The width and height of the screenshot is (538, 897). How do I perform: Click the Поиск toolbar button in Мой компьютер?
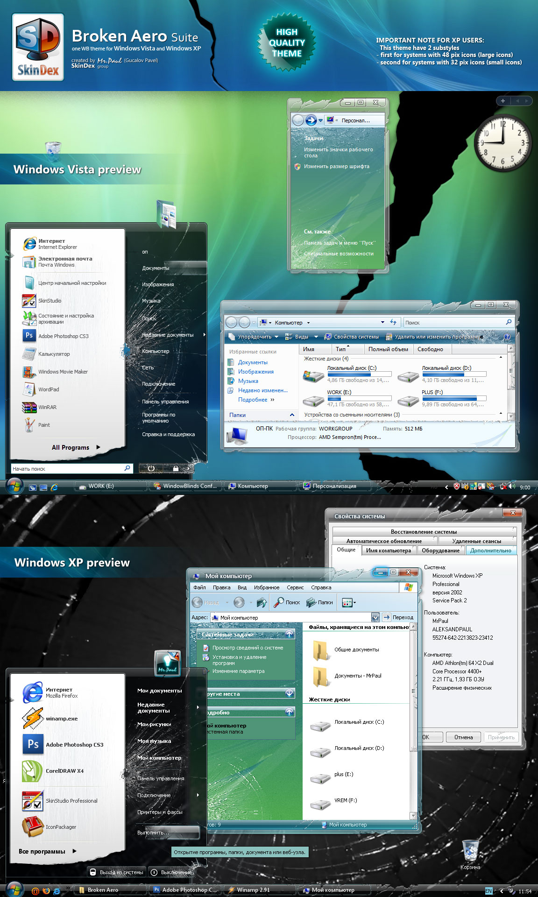coord(287,602)
